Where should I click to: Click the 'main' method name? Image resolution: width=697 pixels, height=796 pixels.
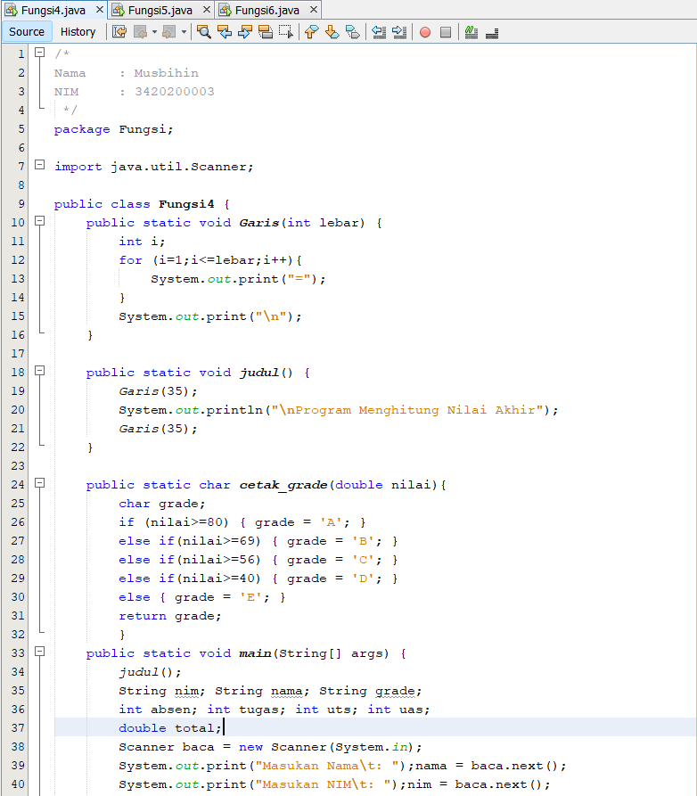255,653
